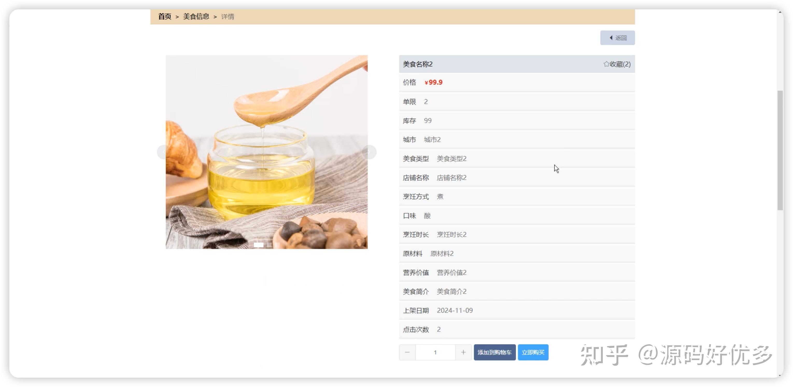Click inside the quantity input field

tap(435, 352)
